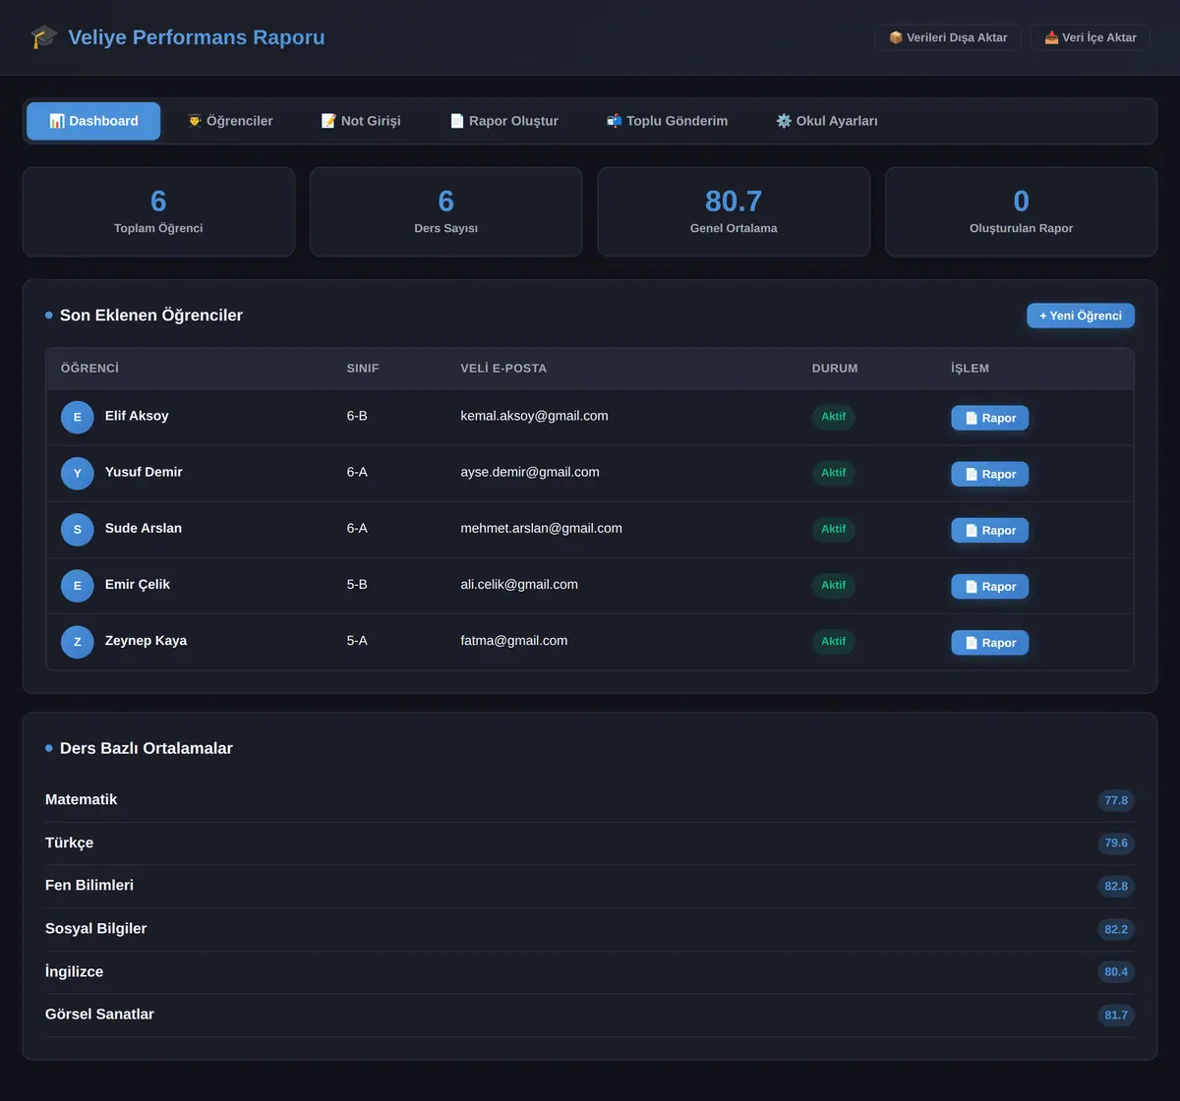Click Zeynep Kaya's Z avatar

point(78,642)
